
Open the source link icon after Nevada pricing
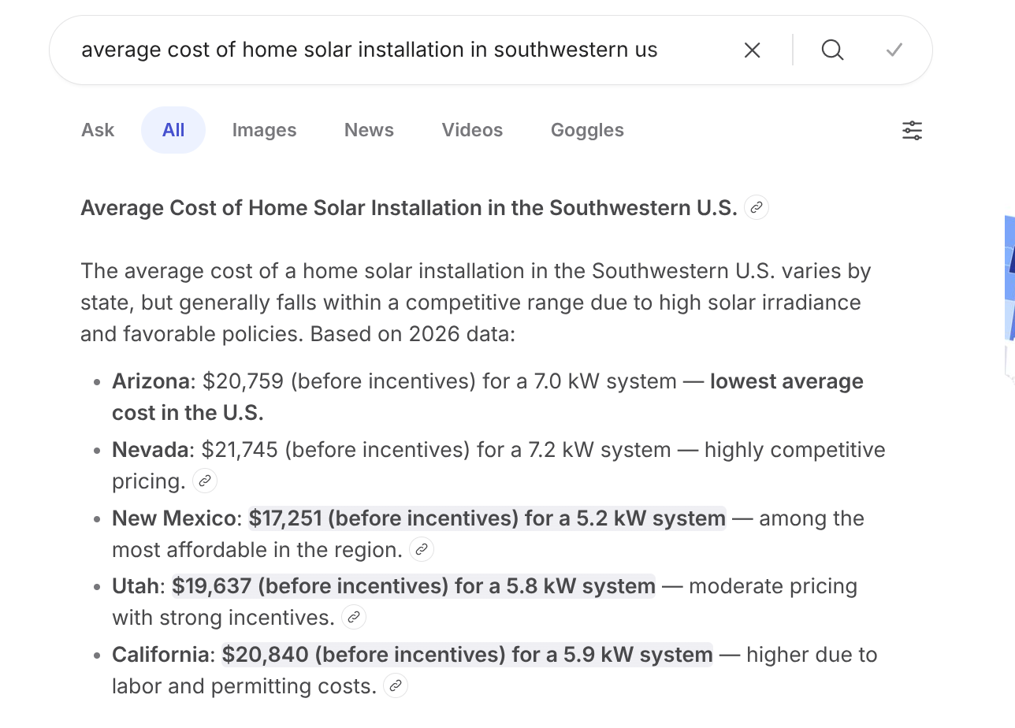point(205,481)
